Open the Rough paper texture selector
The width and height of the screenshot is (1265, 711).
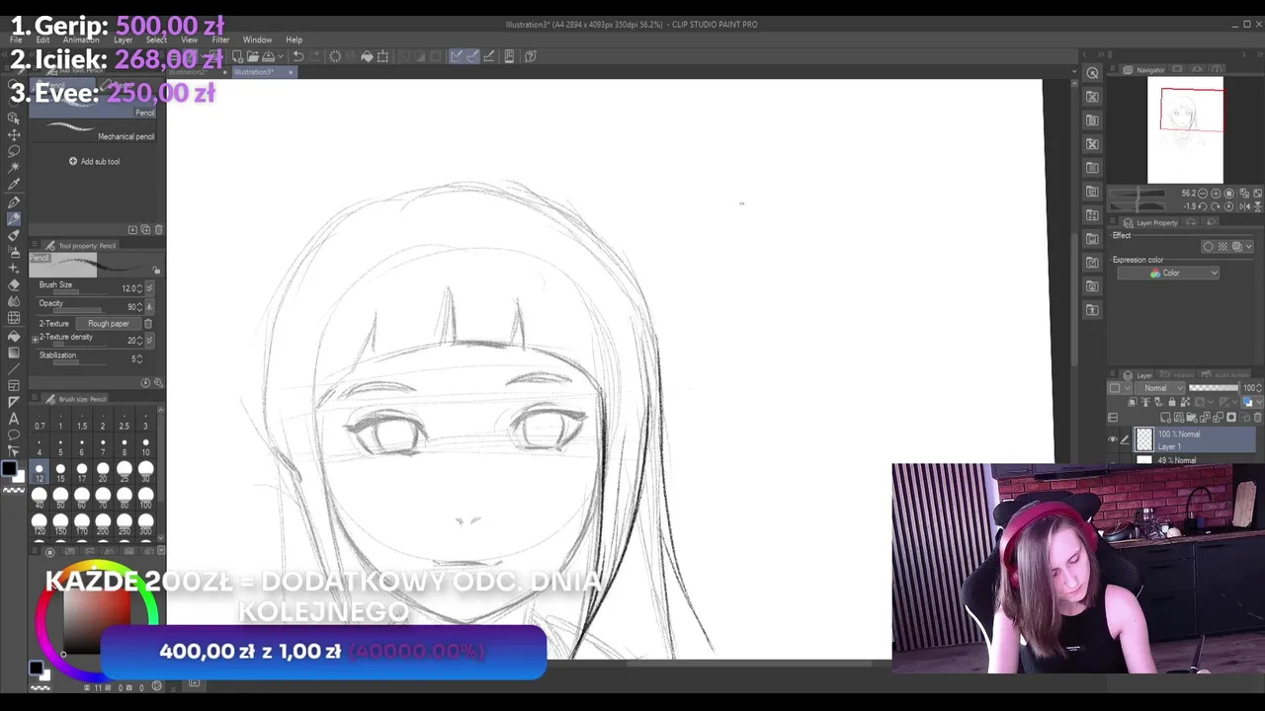pos(109,324)
